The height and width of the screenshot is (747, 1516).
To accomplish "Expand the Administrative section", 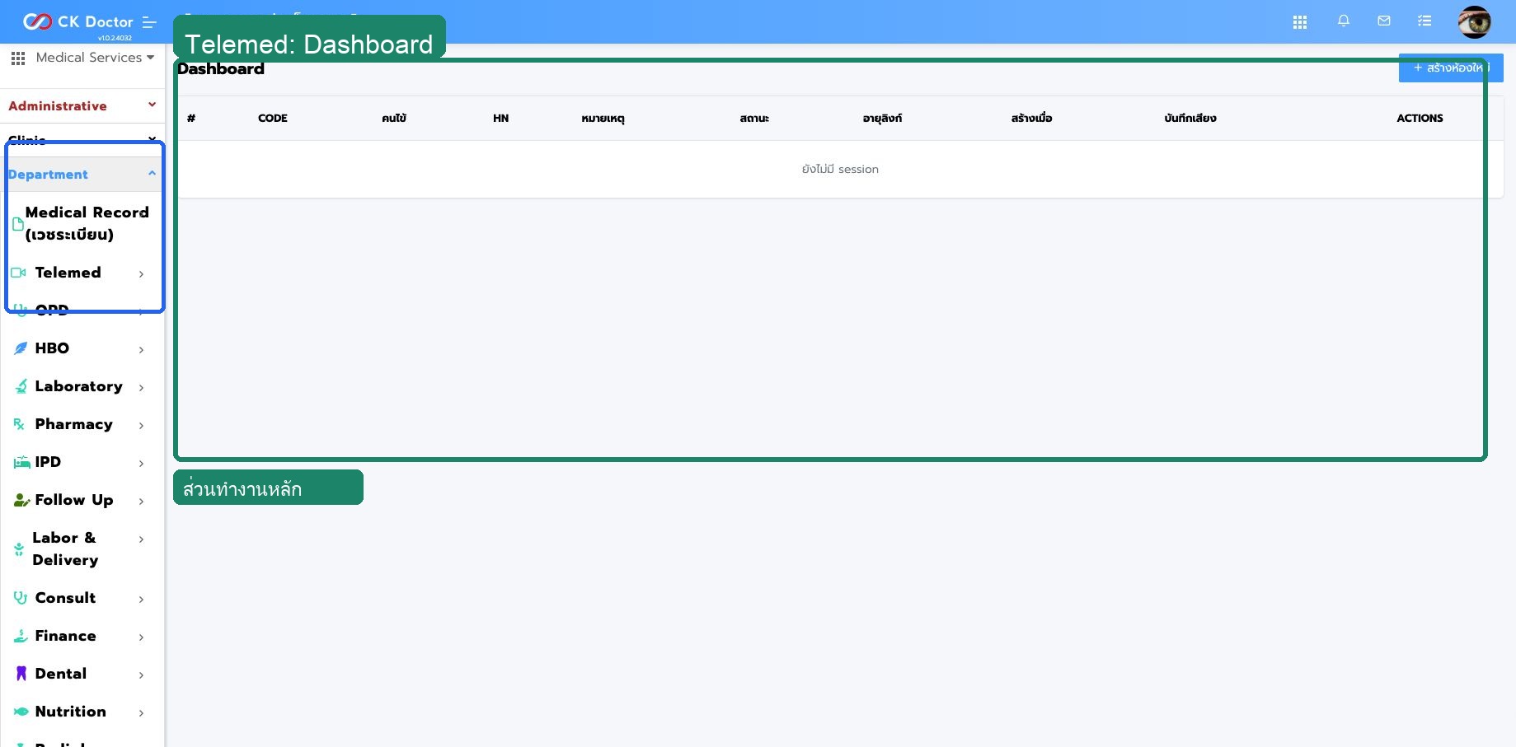I will point(82,106).
